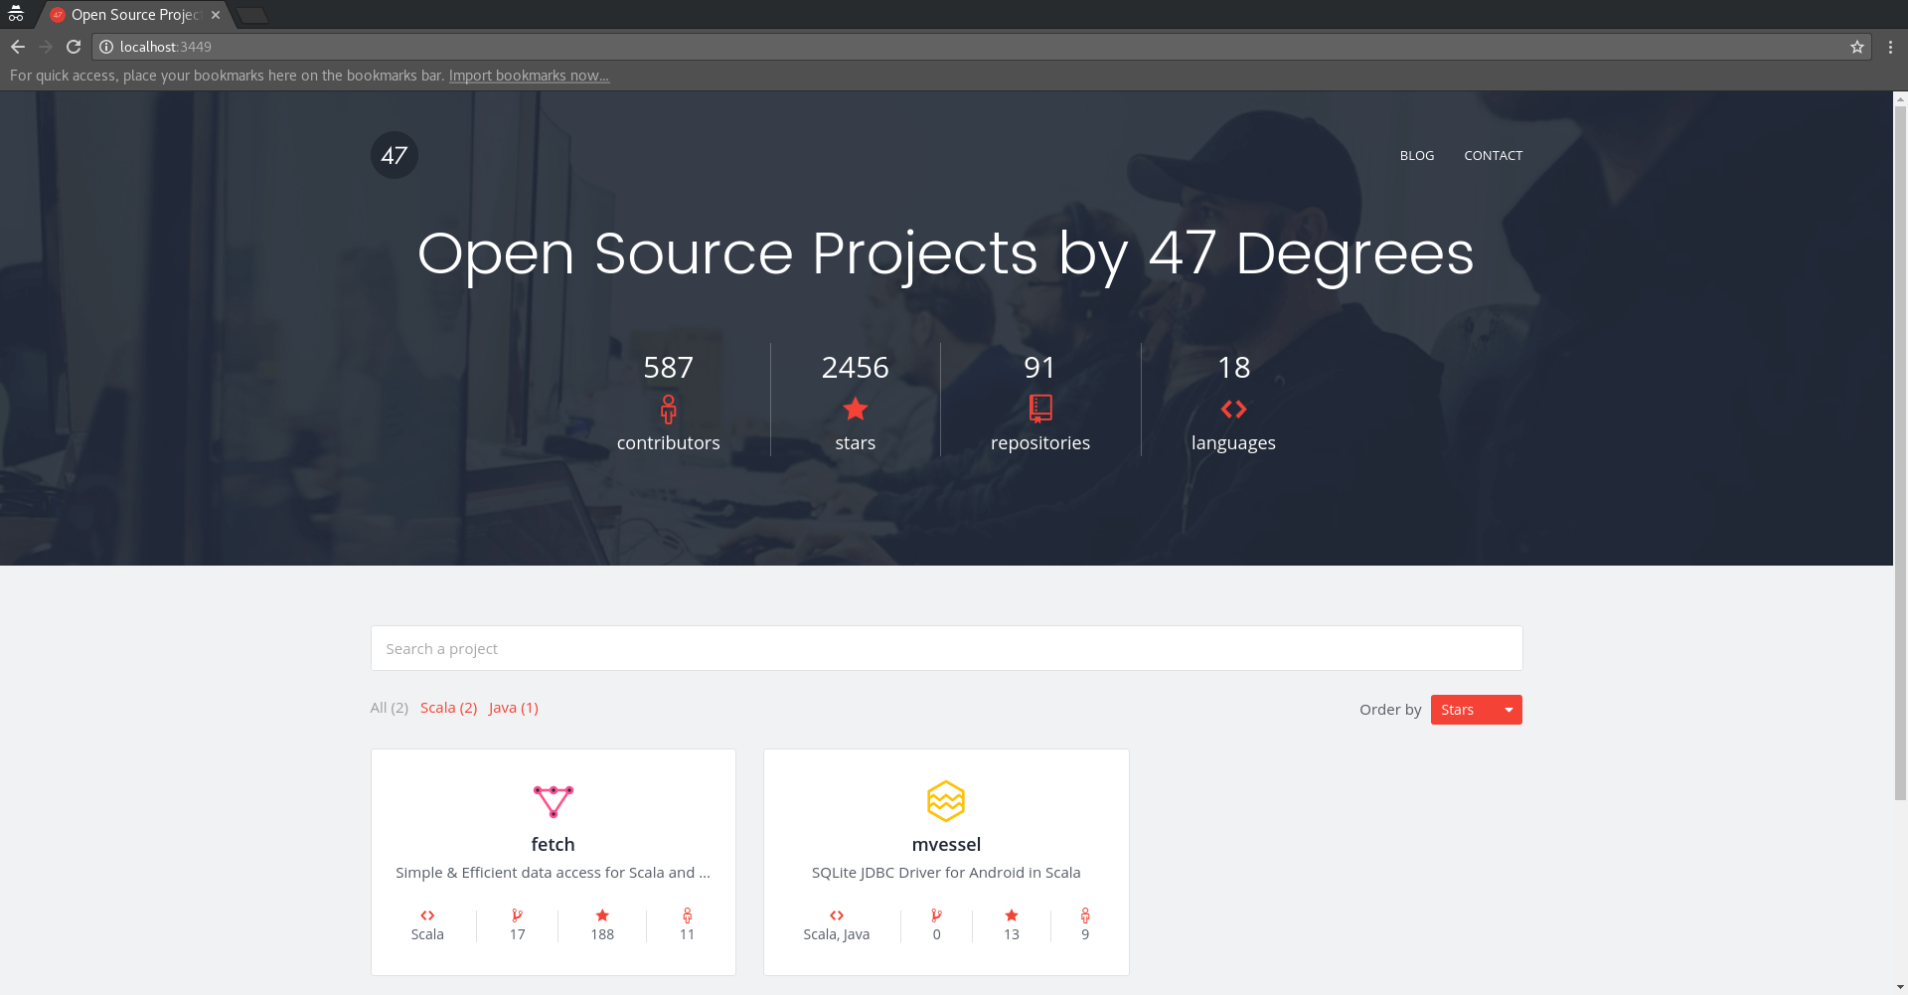
Task: Click the scrollbar up arrow
Action: pos(1900,98)
